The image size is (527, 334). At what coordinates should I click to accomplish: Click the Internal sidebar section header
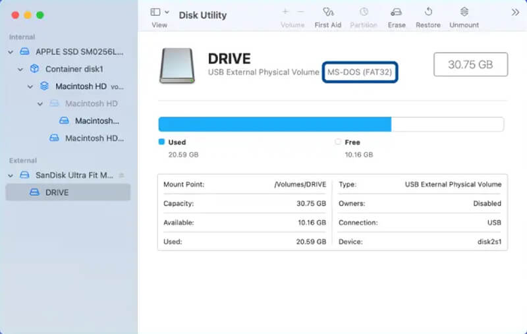[22, 37]
